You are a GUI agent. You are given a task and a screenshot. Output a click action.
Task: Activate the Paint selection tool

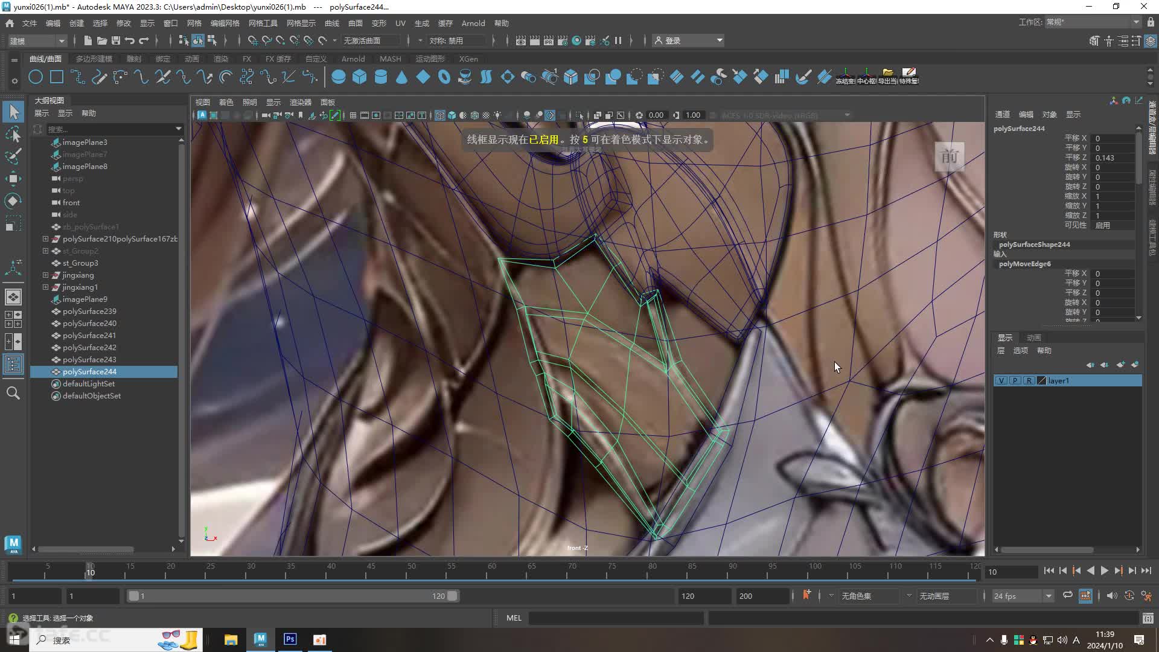pos(13,156)
